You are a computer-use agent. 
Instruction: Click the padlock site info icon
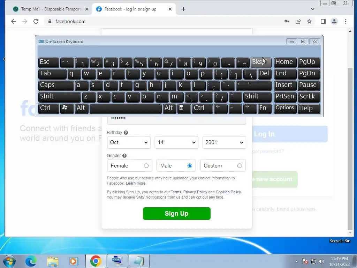point(50,21)
